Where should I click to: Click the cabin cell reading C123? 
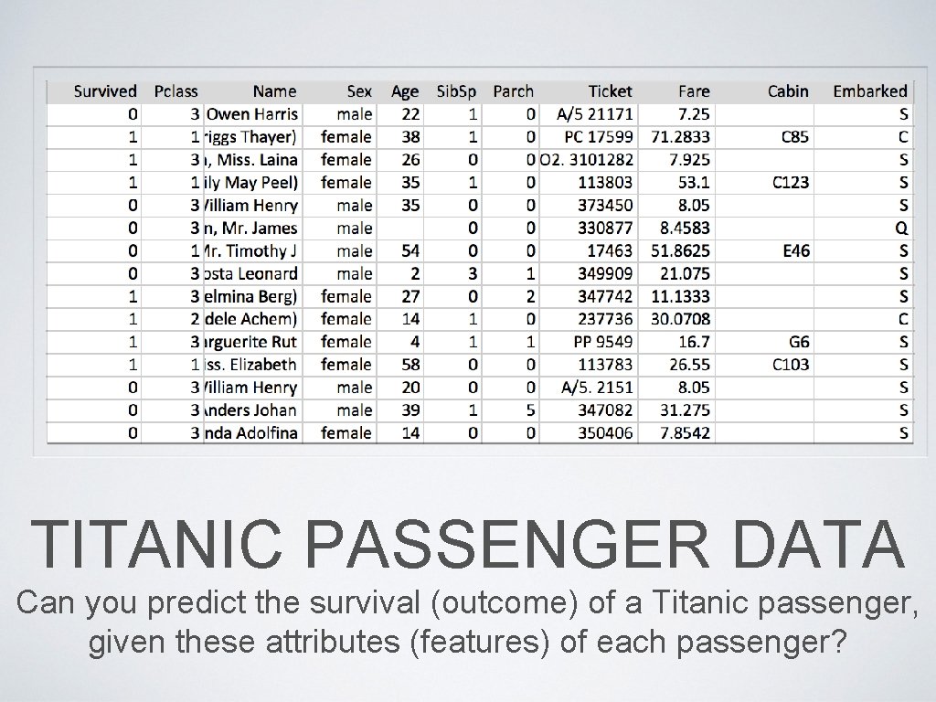point(791,183)
